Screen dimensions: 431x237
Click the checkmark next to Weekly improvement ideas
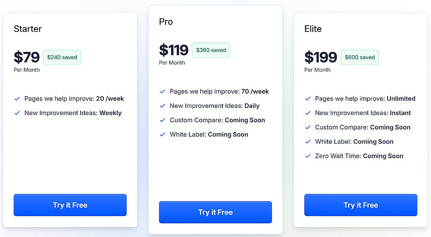17,113
